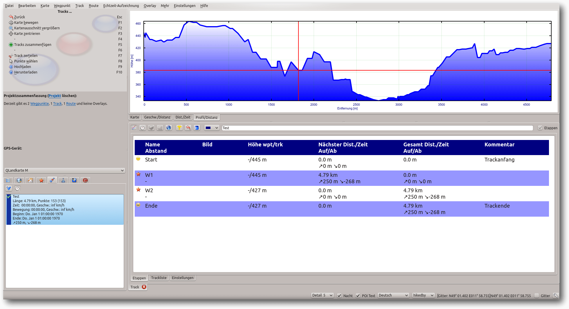The height and width of the screenshot is (309, 569).
Task: Click the Wegpunkte link in the summary
Action: point(39,104)
